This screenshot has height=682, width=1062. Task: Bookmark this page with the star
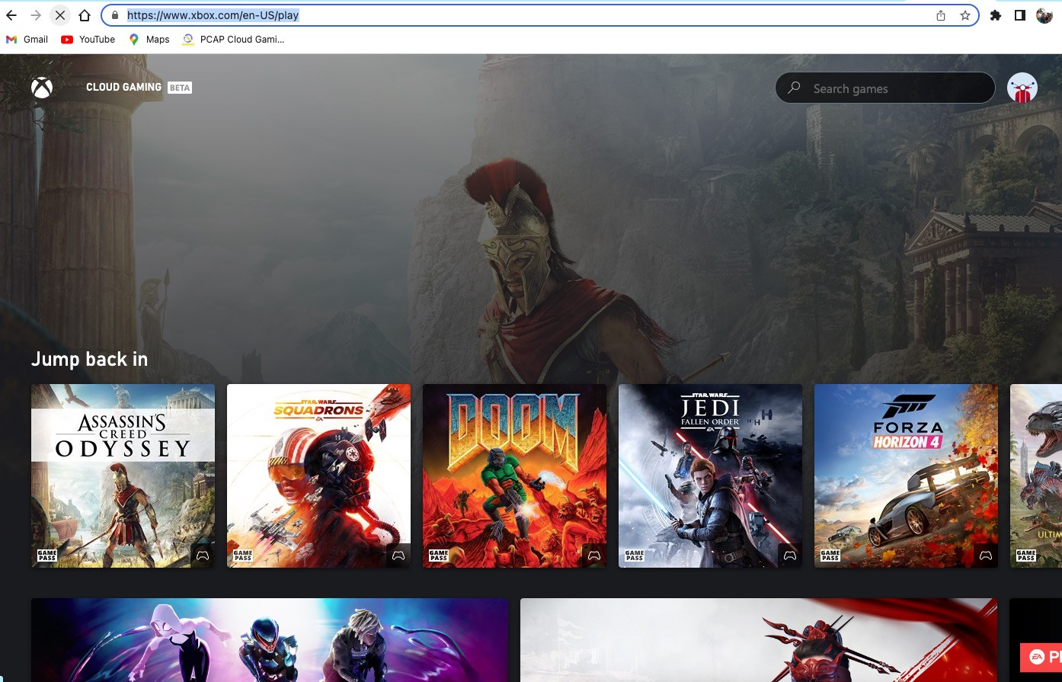tap(965, 15)
